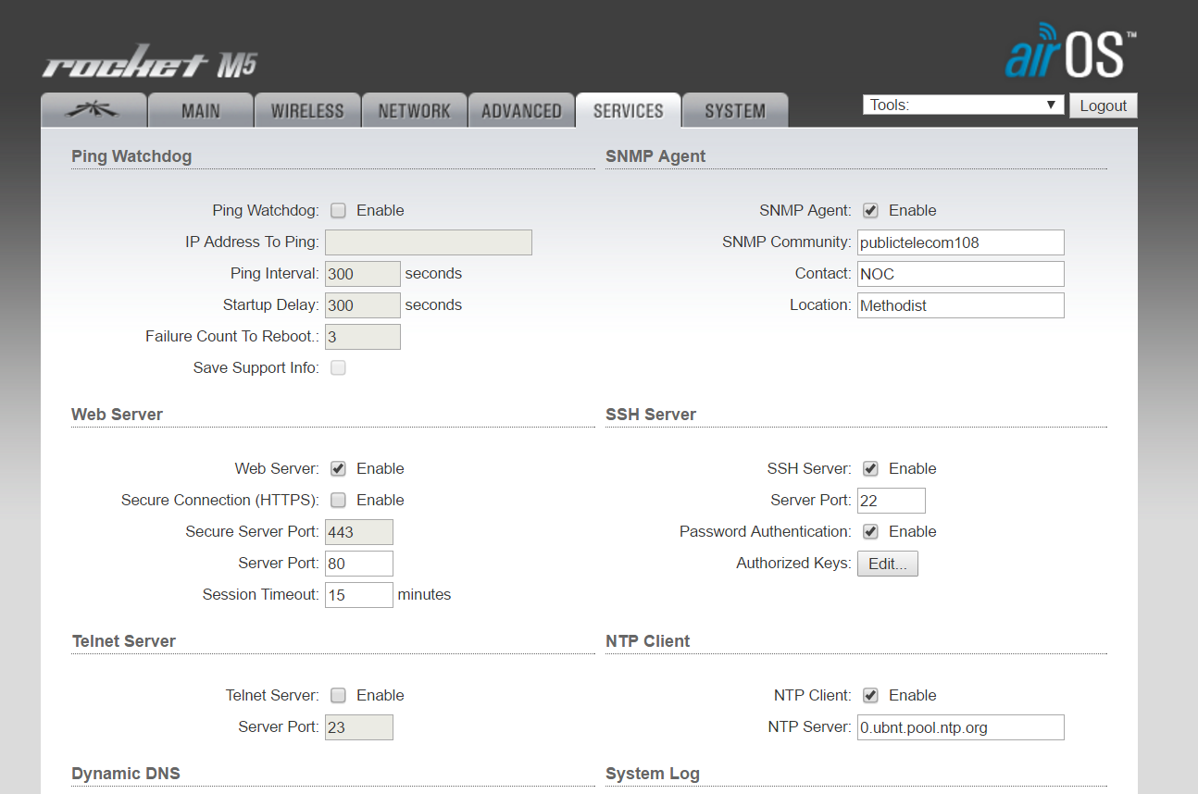Click the SNMP Community field

[x=960, y=242]
